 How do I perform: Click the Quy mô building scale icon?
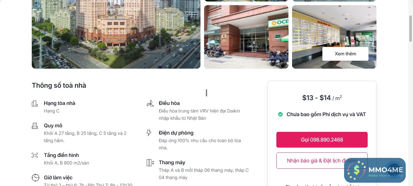[x=35, y=126]
